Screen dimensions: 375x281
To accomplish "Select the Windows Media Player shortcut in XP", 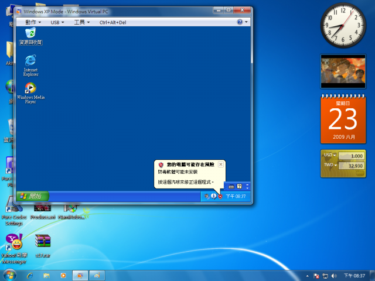I will tap(30, 93).
